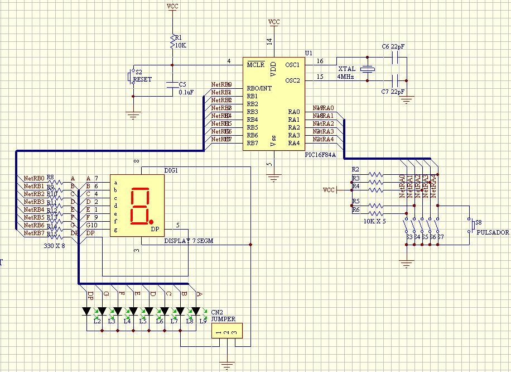Select the LED L2 symbol
Image resolution: width=511 pixels, height=372 pixels.
pos(86,311)
